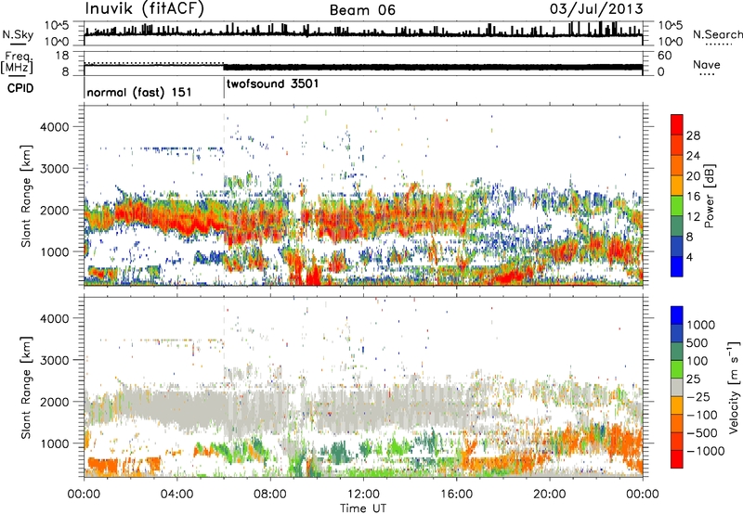Select the "12:00" time tick label
This screenshot has width=743, height=514.
[x=363, y=495]
